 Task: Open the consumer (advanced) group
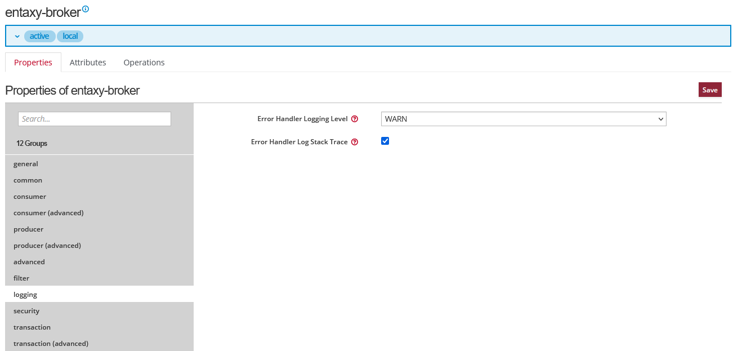coord(48,213)
